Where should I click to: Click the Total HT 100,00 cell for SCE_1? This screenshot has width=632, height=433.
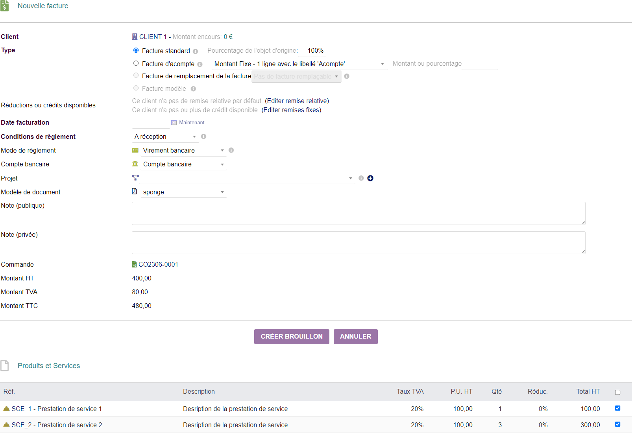coord(590,409)
